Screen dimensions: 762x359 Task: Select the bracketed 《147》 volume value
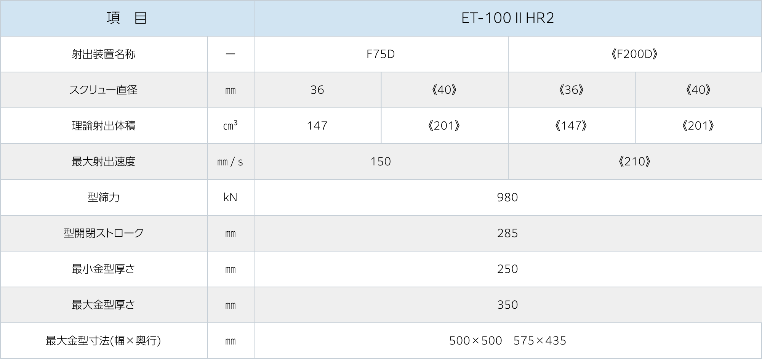(x=571, y=126)
